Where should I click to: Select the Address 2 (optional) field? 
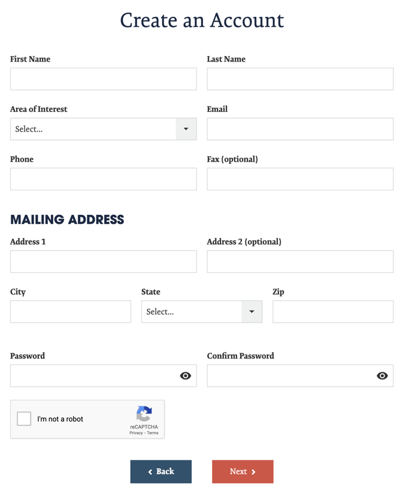300,262
